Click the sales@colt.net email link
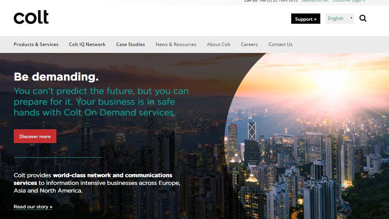Viewport: 389px width, 219px height. (315, 1)
